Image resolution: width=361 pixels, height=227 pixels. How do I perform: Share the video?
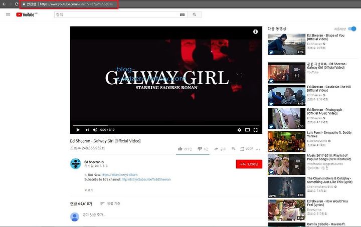pyautogui.click(x=220, y=149)
